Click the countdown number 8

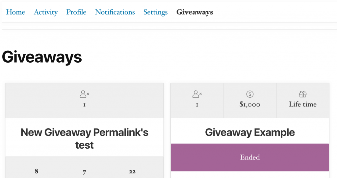tap(37, 171)
